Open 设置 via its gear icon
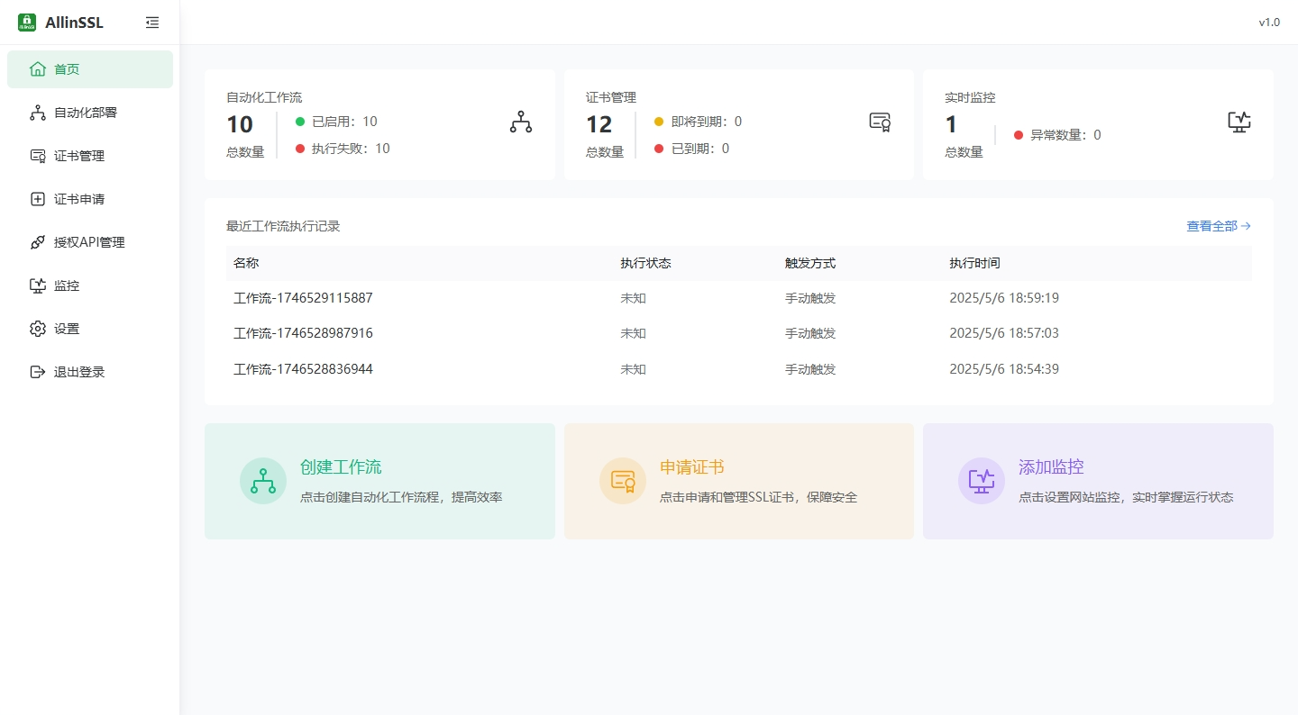 [x=37, y=328]
